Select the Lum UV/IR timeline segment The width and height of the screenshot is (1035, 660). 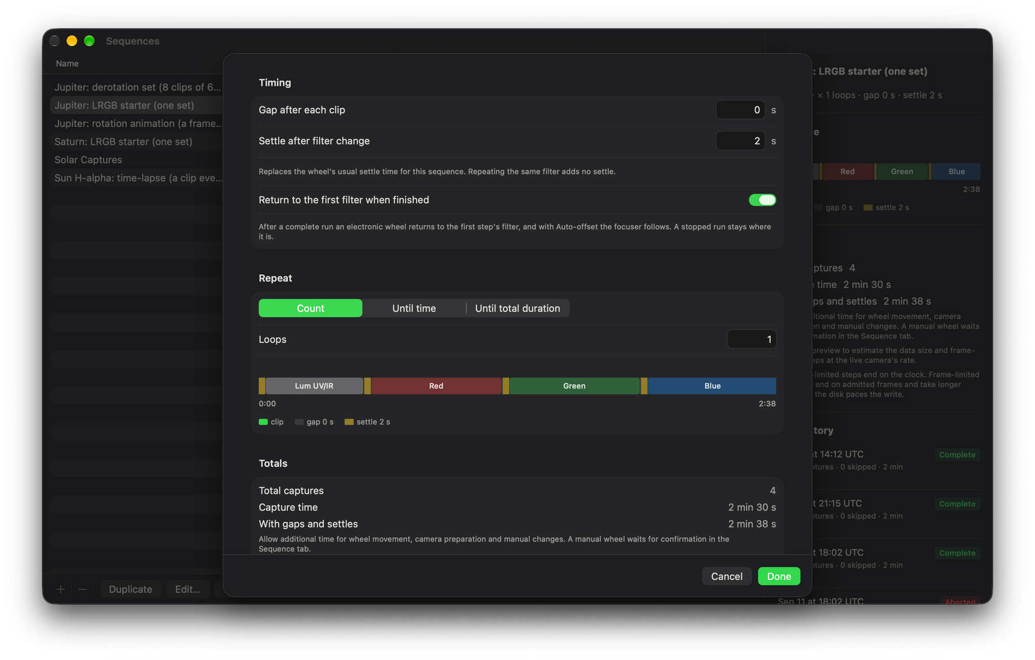314,386
